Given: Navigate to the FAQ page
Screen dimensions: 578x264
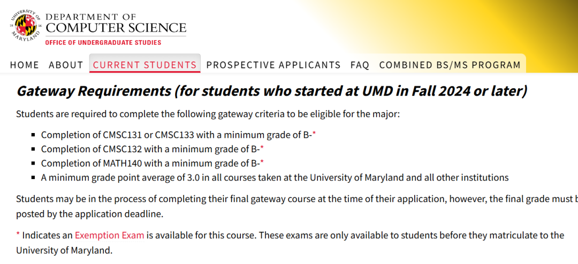Looking at the screenshot, I should click(x=360, y=65).
